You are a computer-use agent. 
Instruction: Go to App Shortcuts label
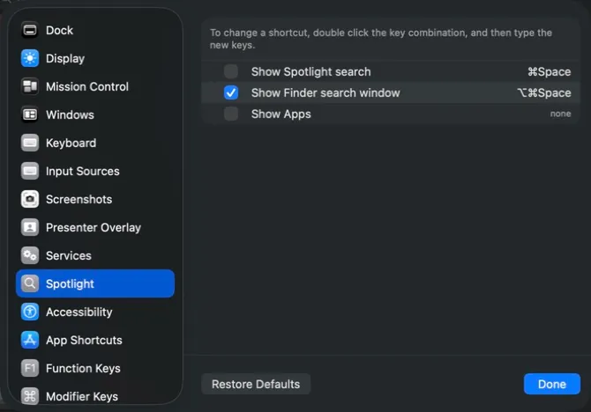(84, 341)
